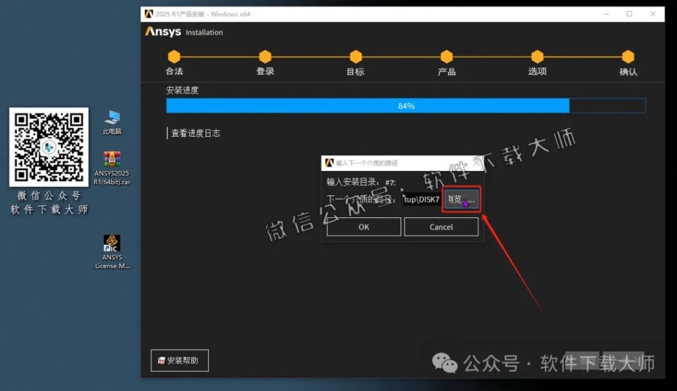This screenshot has width=677, height=391.
Task: Click the Ansys logo in the installer header
Action: (x=161, y=31)
